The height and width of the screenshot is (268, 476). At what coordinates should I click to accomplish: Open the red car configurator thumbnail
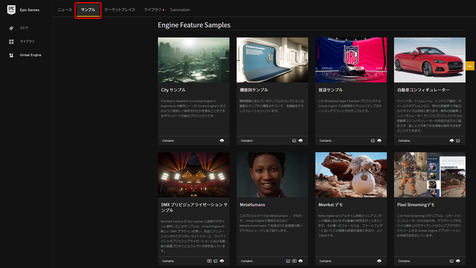(x=429, y=60)
